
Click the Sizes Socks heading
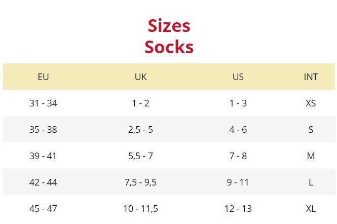[x=169, y=36]
